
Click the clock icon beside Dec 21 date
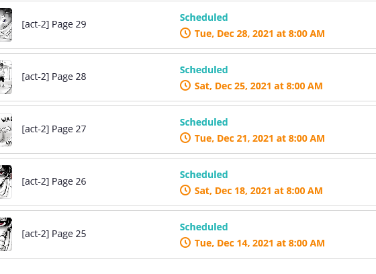(185, 138)
